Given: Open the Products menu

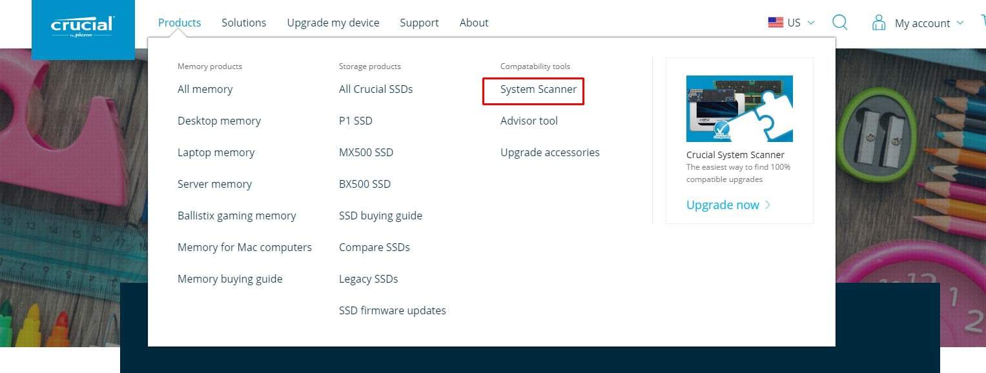Looking at the screenshot, I should [x=180, y=23].
